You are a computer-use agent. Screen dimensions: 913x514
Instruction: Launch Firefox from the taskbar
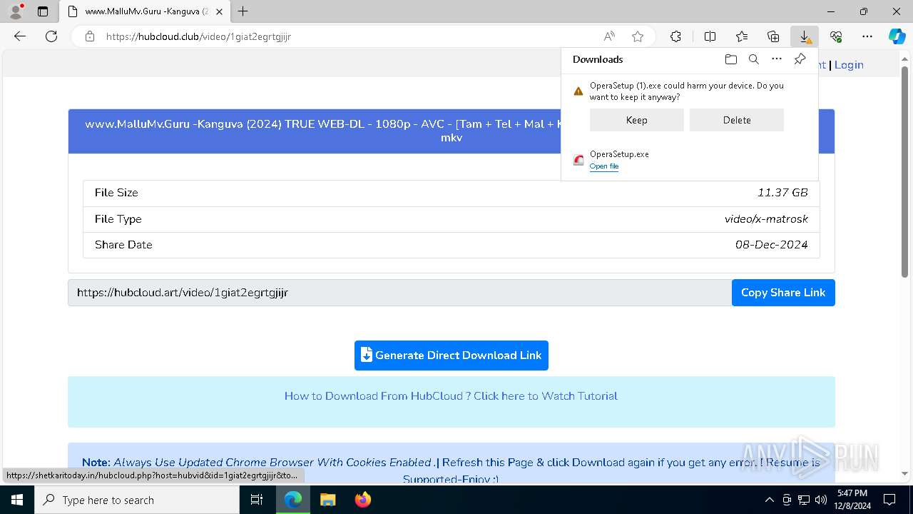click(x=362, y=500)
